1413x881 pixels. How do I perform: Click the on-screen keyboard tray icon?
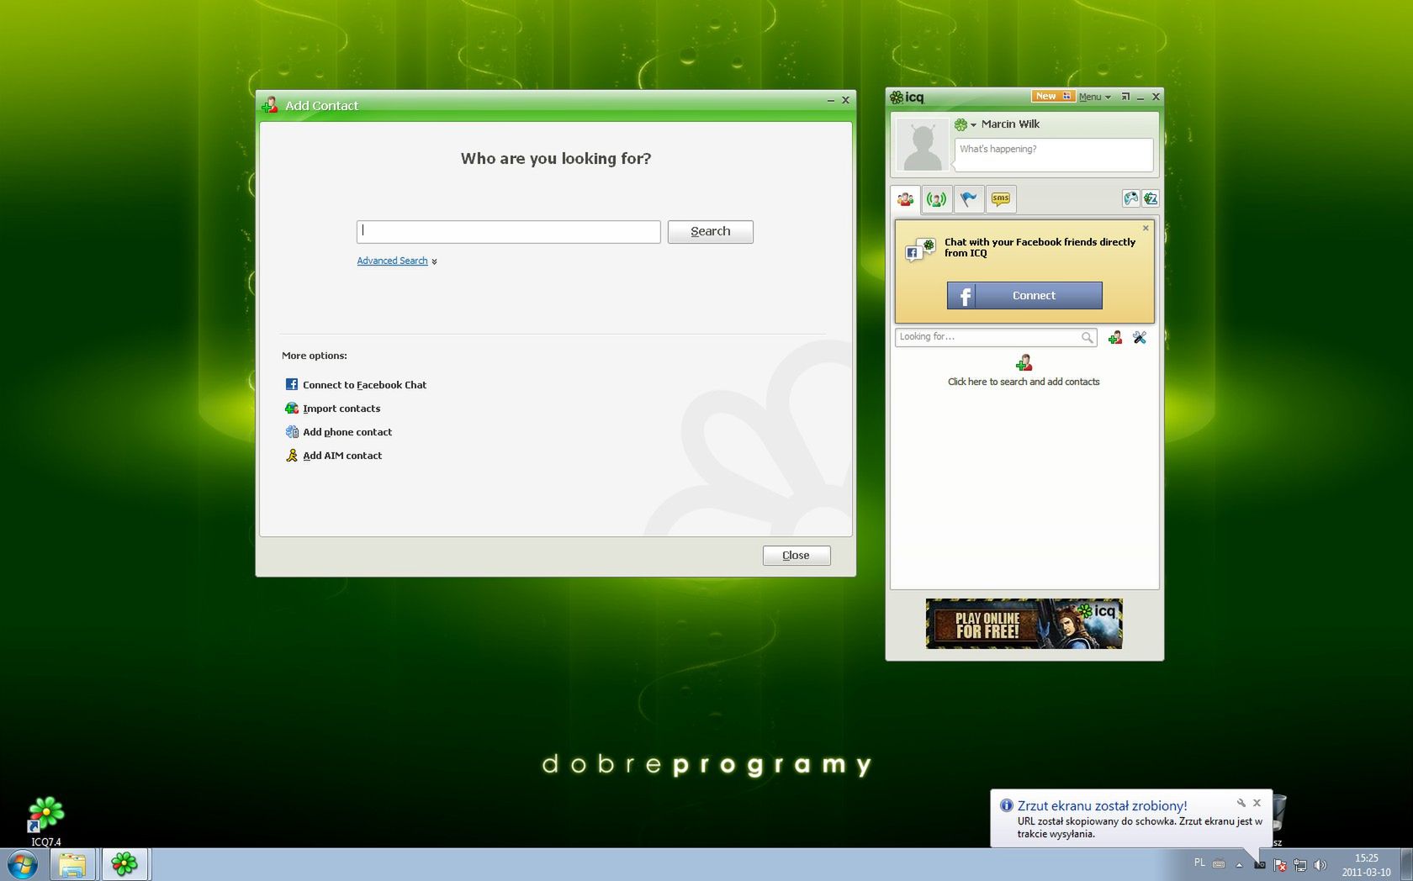coord(1219,864)
